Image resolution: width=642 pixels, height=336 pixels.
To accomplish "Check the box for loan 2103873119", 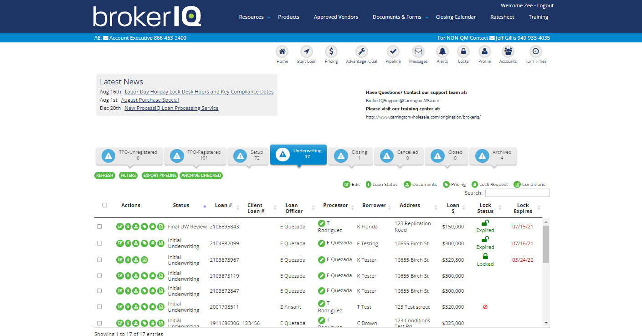I will click(99, 276).
